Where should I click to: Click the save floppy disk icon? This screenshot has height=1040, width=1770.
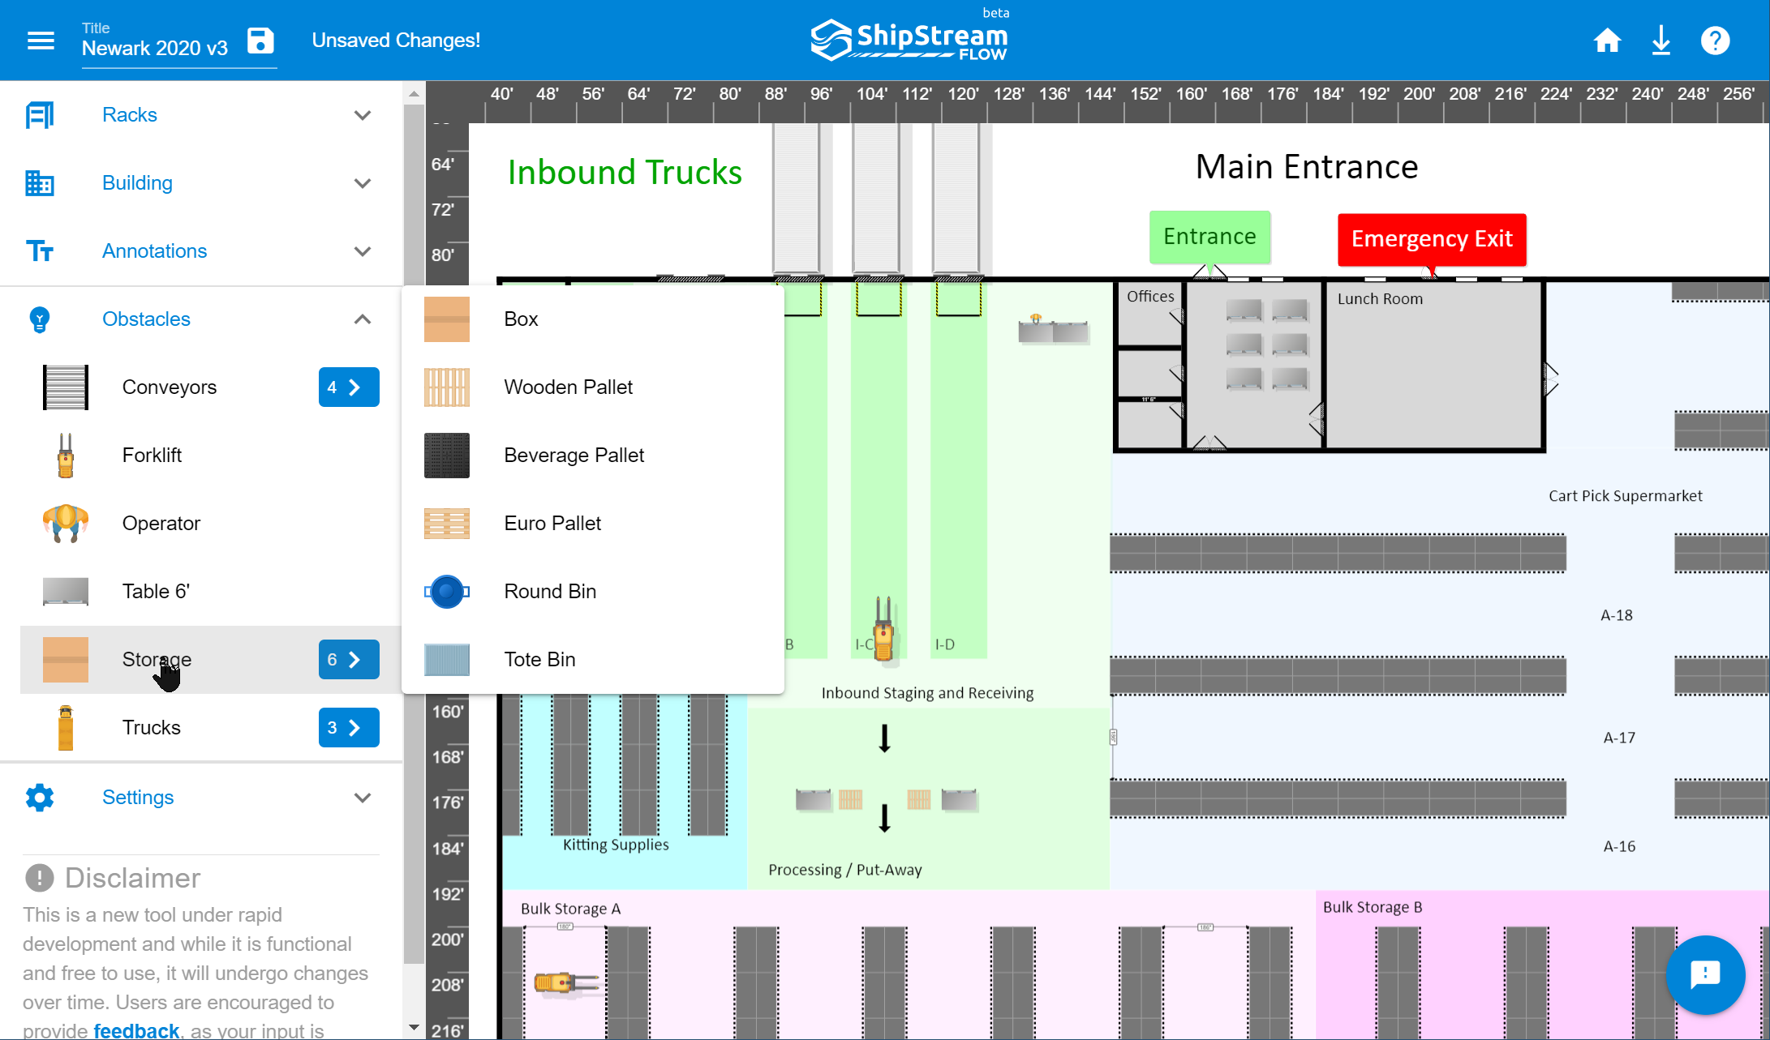[260, 41]
